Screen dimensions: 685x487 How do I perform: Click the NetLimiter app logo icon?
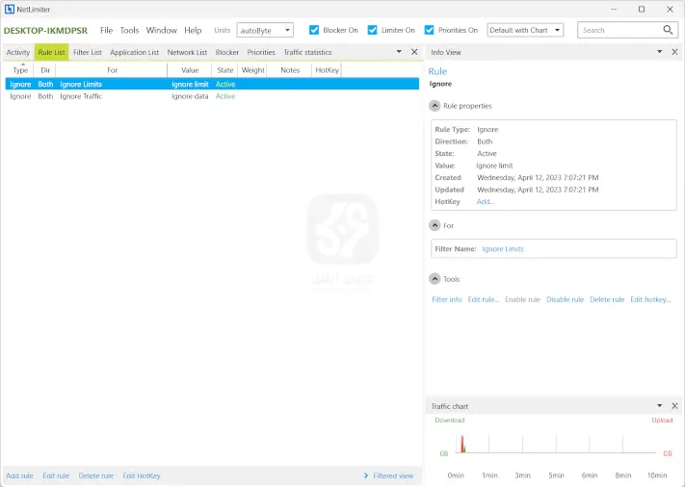10,10
